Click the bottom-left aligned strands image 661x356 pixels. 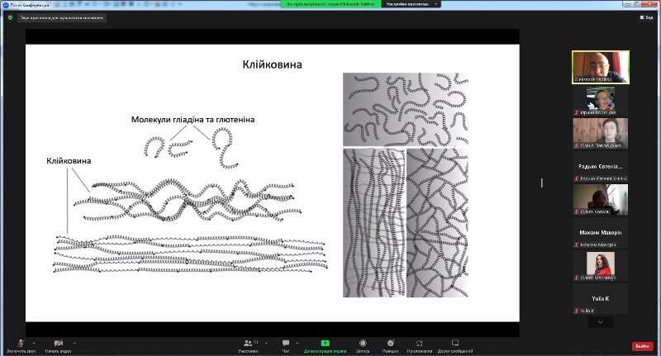pyautogui.click(x=374, y=222)
